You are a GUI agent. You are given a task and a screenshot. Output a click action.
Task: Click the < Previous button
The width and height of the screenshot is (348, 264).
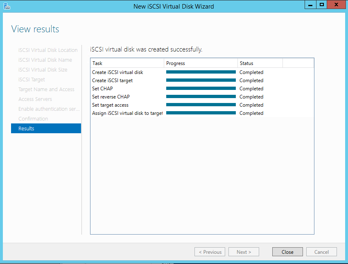[x=210, y=252]
